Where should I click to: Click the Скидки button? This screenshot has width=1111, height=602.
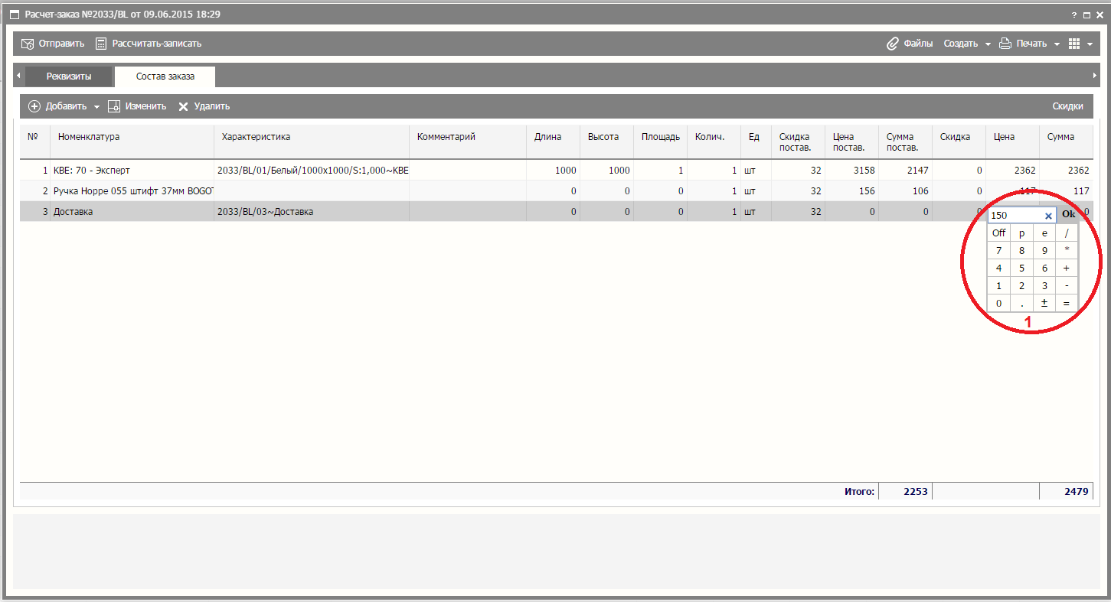(1067, 106)
